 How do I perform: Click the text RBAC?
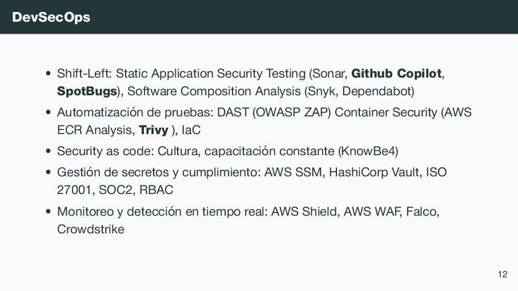(x=156, y=189)
